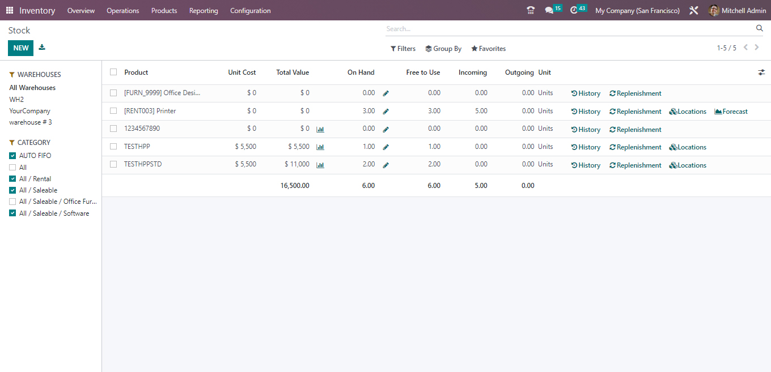Enable the All category checkbox

click(x=12, y=167)
